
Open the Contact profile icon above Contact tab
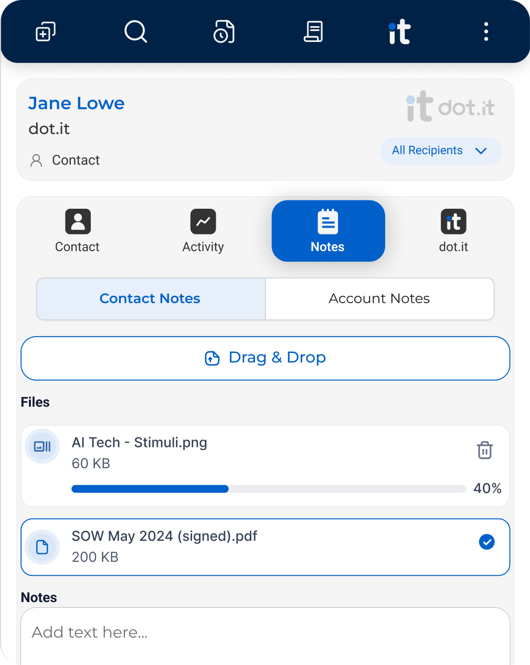tap(77, 221)
